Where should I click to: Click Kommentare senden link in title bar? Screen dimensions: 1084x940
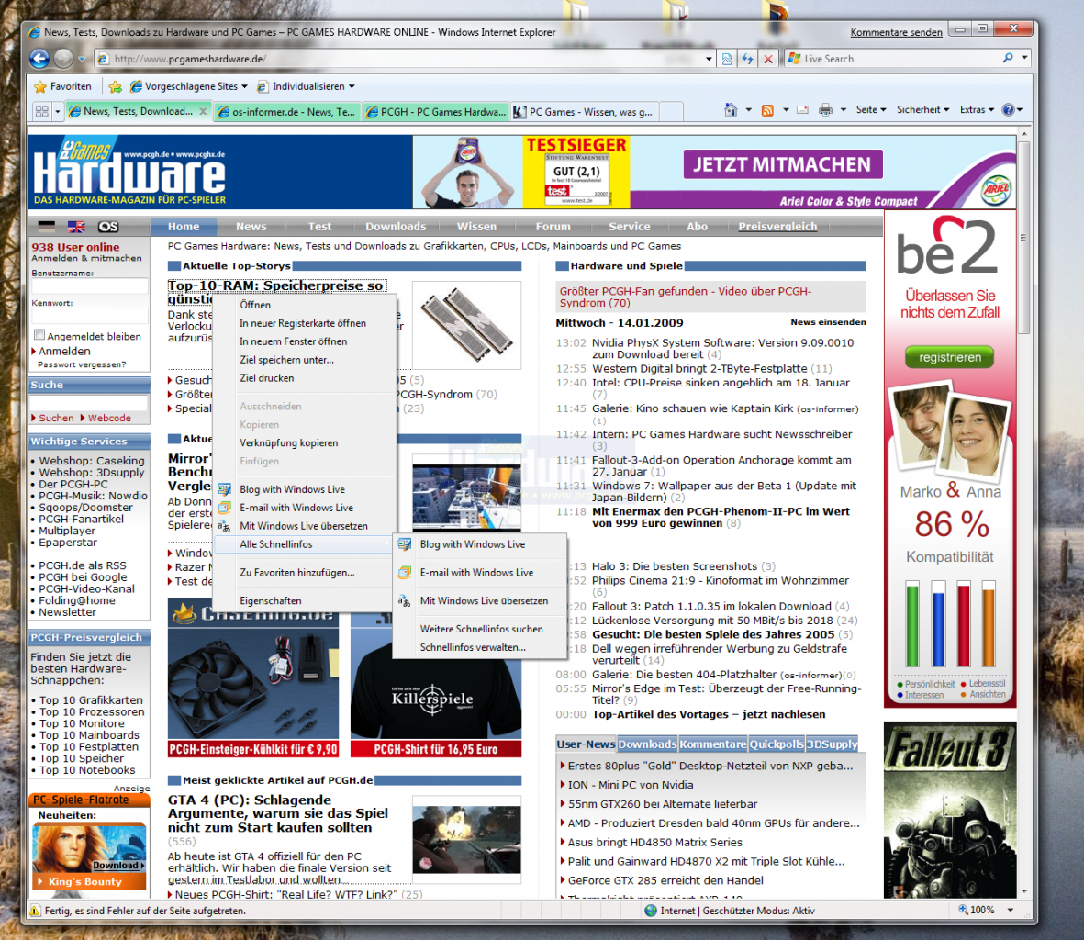tap(896, 32)
